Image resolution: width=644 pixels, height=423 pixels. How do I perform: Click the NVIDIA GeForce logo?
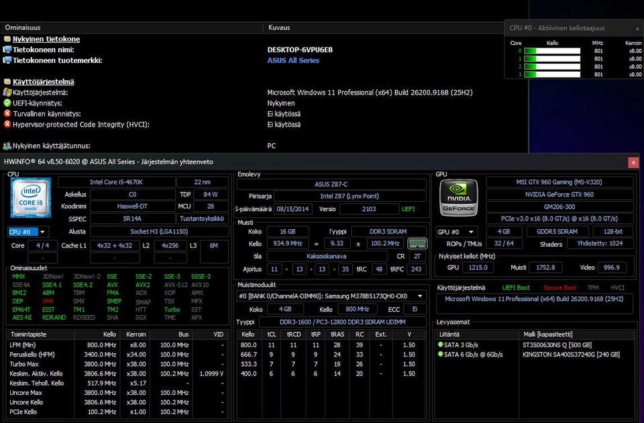click(x=459, y=198)
